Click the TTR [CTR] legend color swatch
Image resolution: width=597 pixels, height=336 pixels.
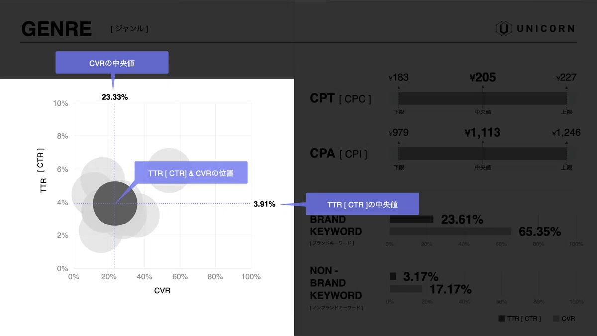pos(501,318)
